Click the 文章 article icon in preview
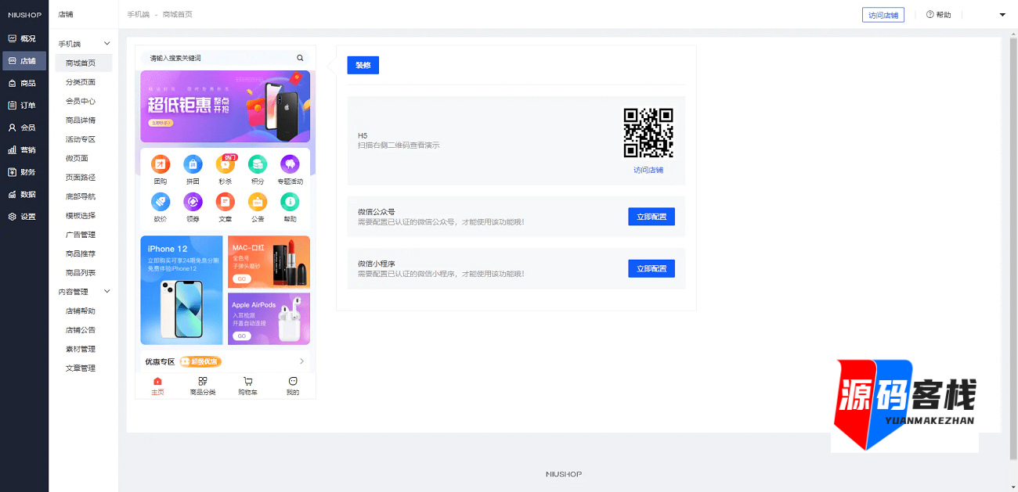 pos(226,202)
